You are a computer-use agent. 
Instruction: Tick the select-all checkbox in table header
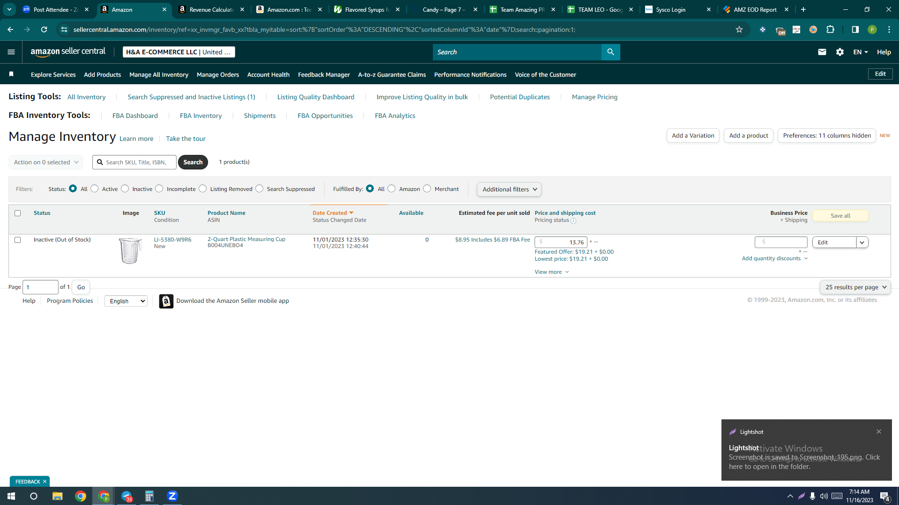click(x=18, y=213)
